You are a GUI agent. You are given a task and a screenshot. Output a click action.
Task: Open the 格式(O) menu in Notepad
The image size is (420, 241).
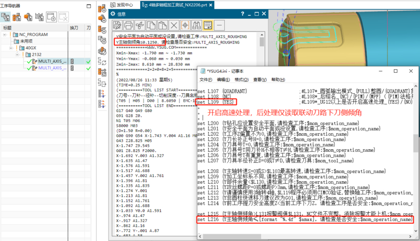tap(241, 80)
